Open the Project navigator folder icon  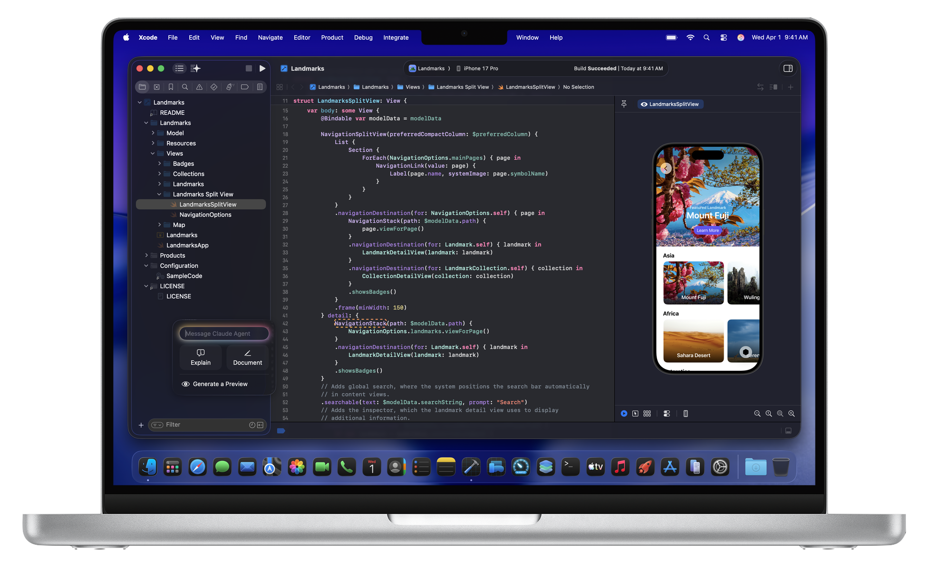143,87
